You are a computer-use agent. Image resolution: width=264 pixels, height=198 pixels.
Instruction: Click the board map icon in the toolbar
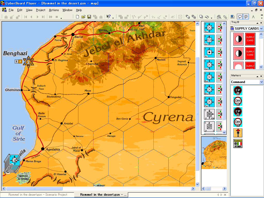point(233,17)
